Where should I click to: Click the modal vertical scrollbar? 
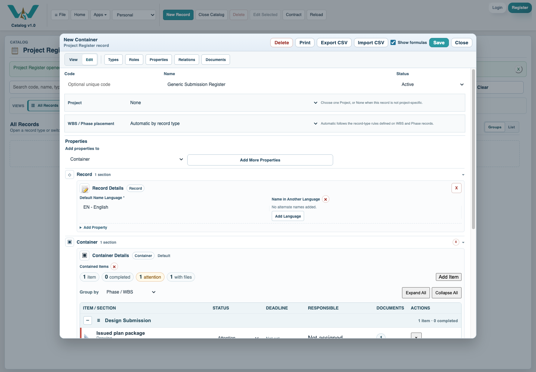click(473, 149)
